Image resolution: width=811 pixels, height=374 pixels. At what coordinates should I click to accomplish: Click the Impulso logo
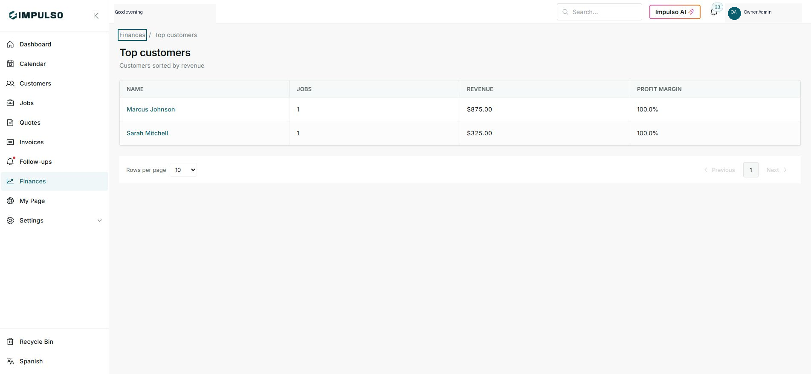click(36, 15)
